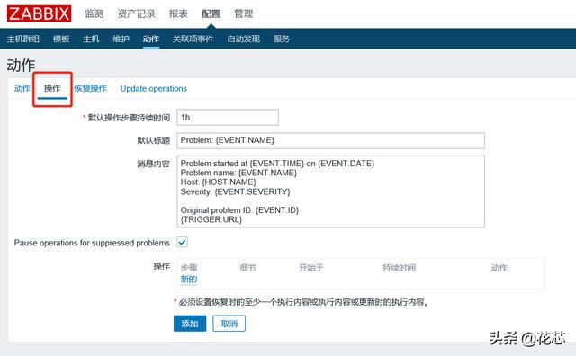Click the 取消 button
Screen dimensions: 576x356
click(x=229, y=324)
